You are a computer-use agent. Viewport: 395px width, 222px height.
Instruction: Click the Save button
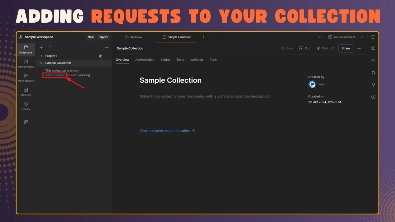(287, 48)
